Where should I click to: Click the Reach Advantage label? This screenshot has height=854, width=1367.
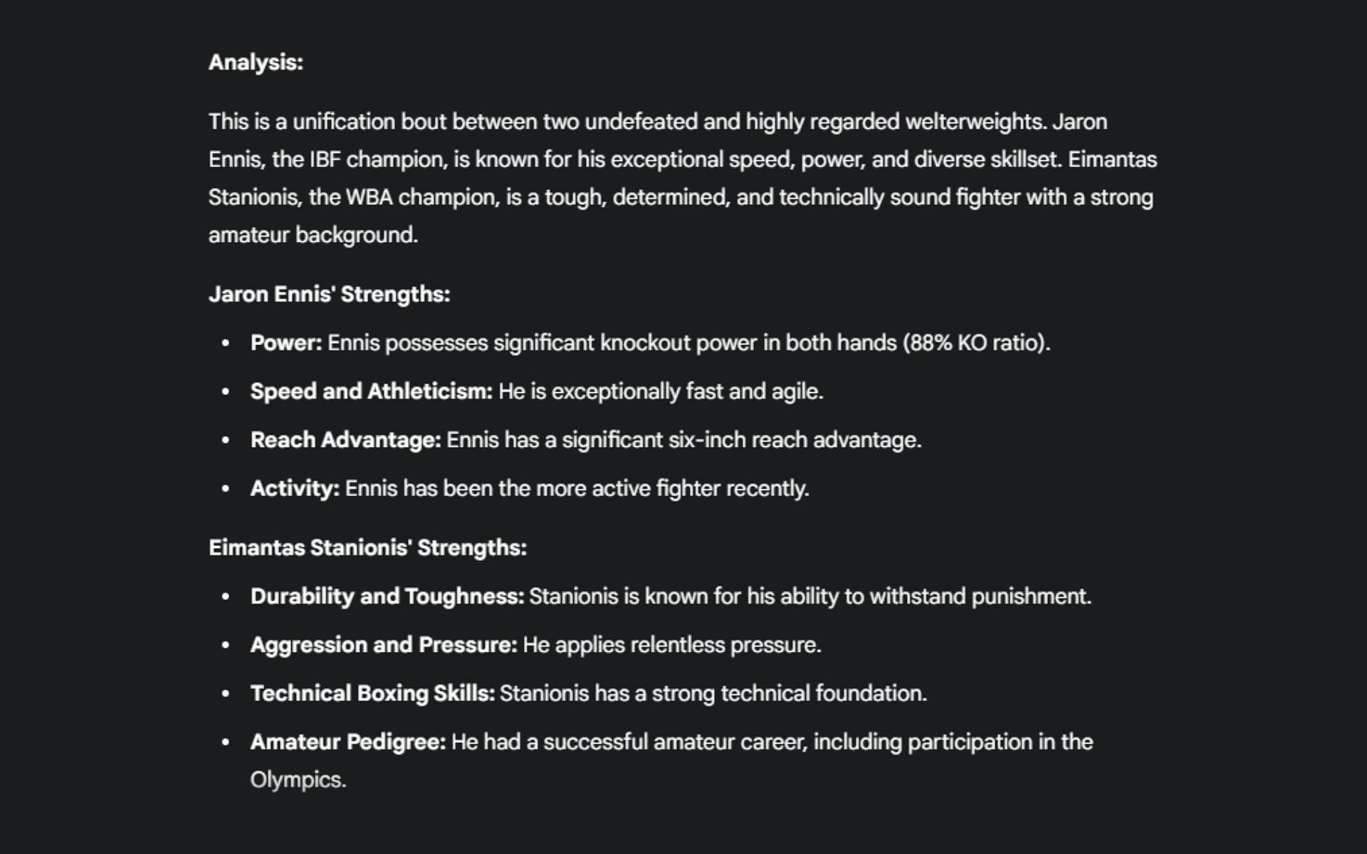pyautogui.click(x=345, y=441)
